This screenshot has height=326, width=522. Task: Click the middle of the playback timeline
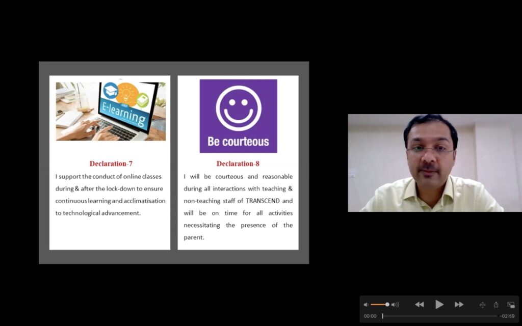click(439, 316)
